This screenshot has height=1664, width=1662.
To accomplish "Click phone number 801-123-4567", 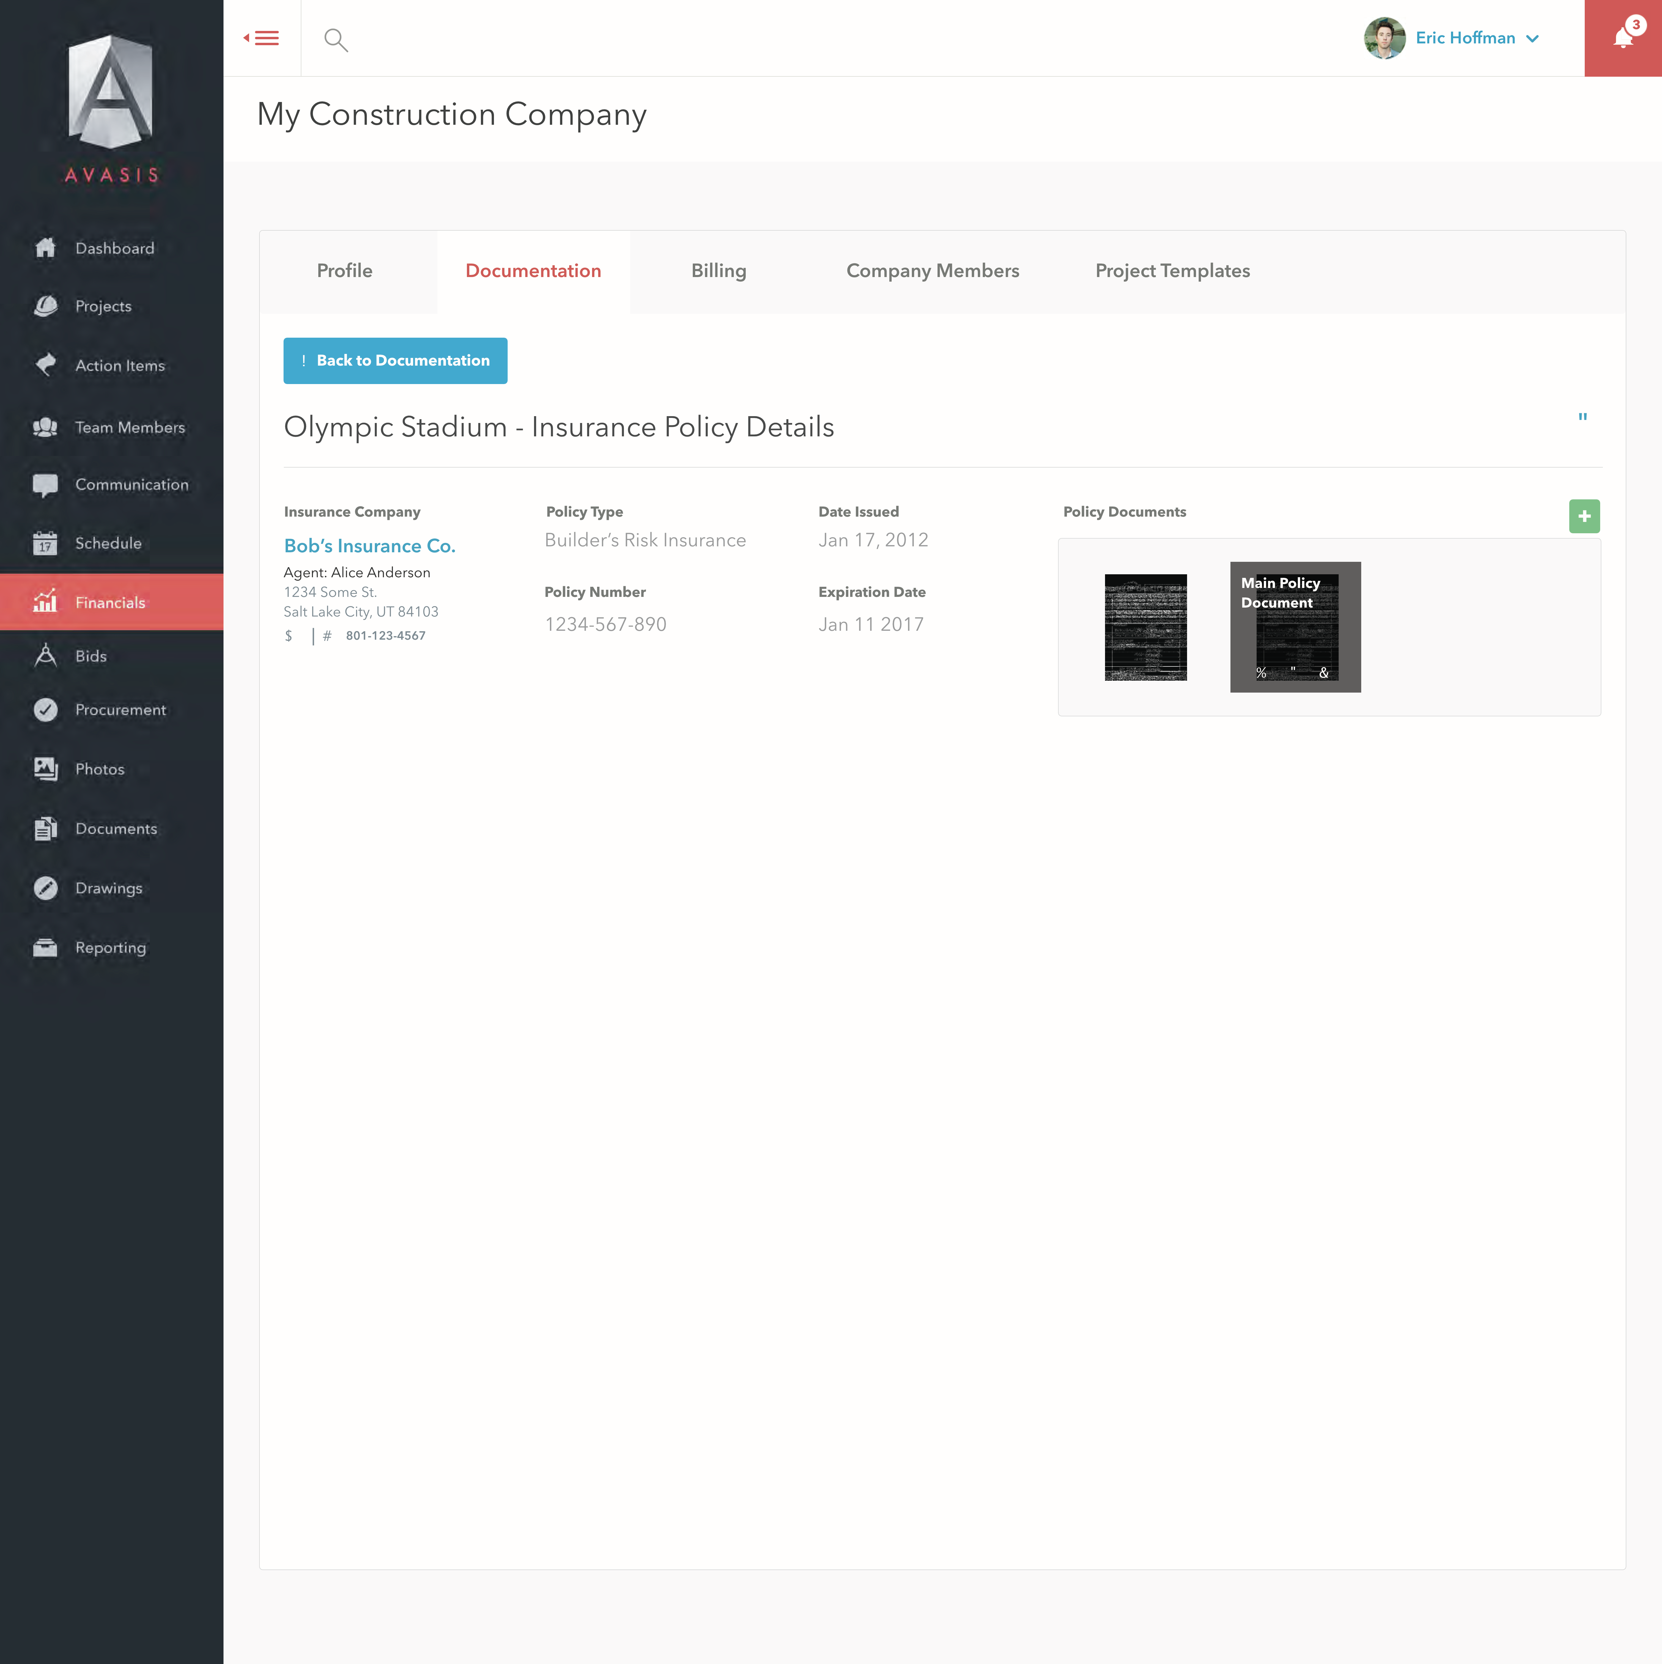I will 386,636.
